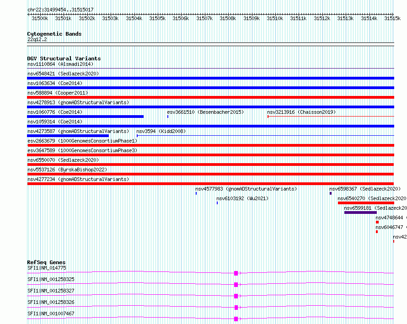
Task: Open the esv3661510 (Besenbacher2015) label
Action: coord(205,112)
